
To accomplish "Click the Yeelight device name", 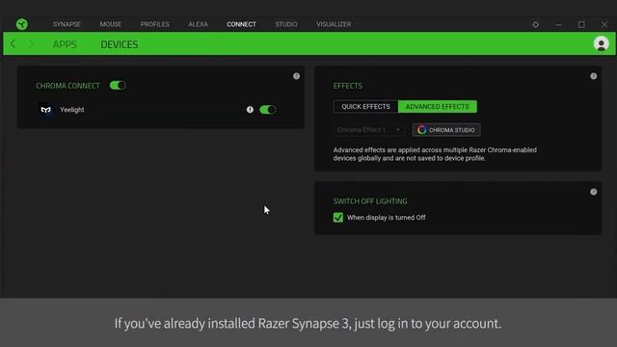I will click(72, 110).
